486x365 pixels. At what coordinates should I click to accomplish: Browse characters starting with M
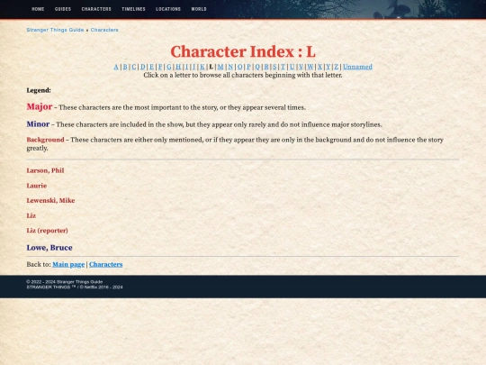click(x=220, y=67)
